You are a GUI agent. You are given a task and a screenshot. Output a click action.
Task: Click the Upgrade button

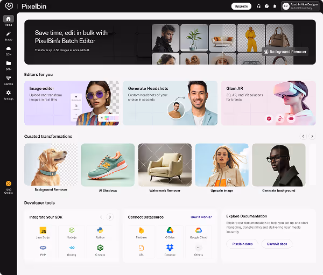[241, 6]
